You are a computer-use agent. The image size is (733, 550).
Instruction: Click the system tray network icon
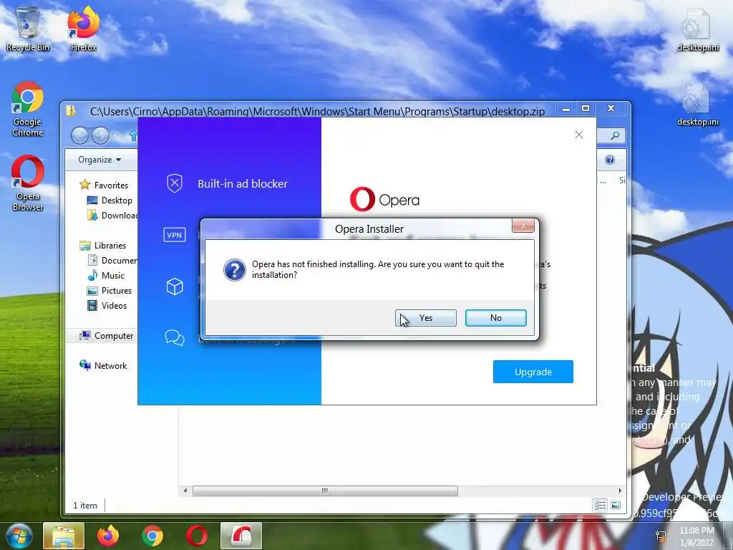tap(661, 536)
